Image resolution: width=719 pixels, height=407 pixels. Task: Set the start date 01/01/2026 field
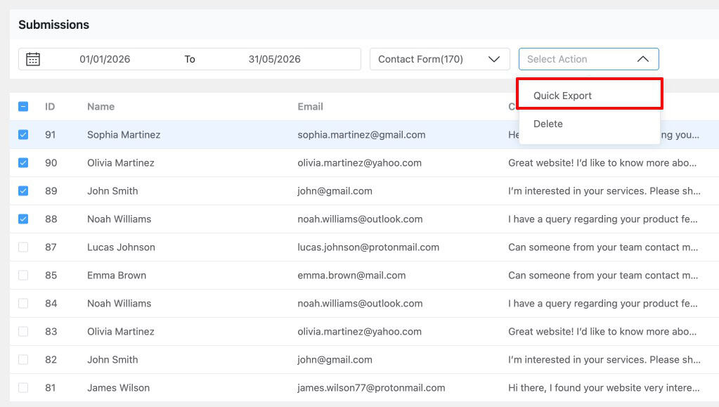click(x=105, y=59)
